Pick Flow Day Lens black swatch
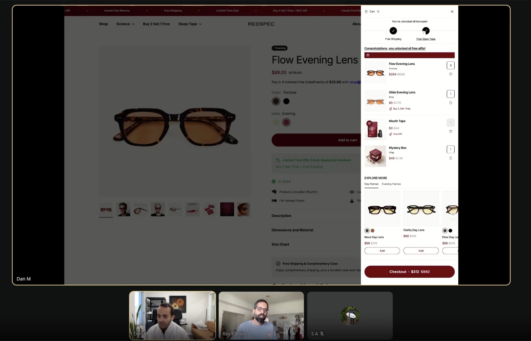Viewport: 531px width, 341px height. (x=450, y=231)
